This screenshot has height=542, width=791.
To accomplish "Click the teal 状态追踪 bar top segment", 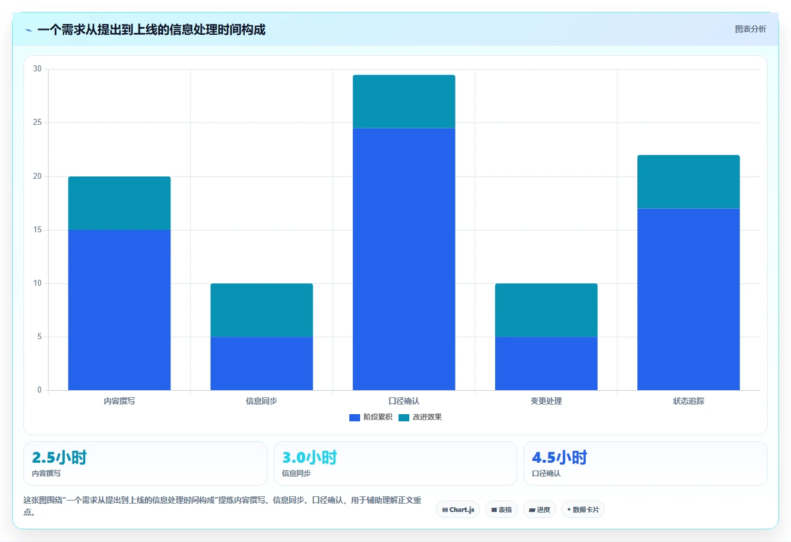I will click(688, 182).
